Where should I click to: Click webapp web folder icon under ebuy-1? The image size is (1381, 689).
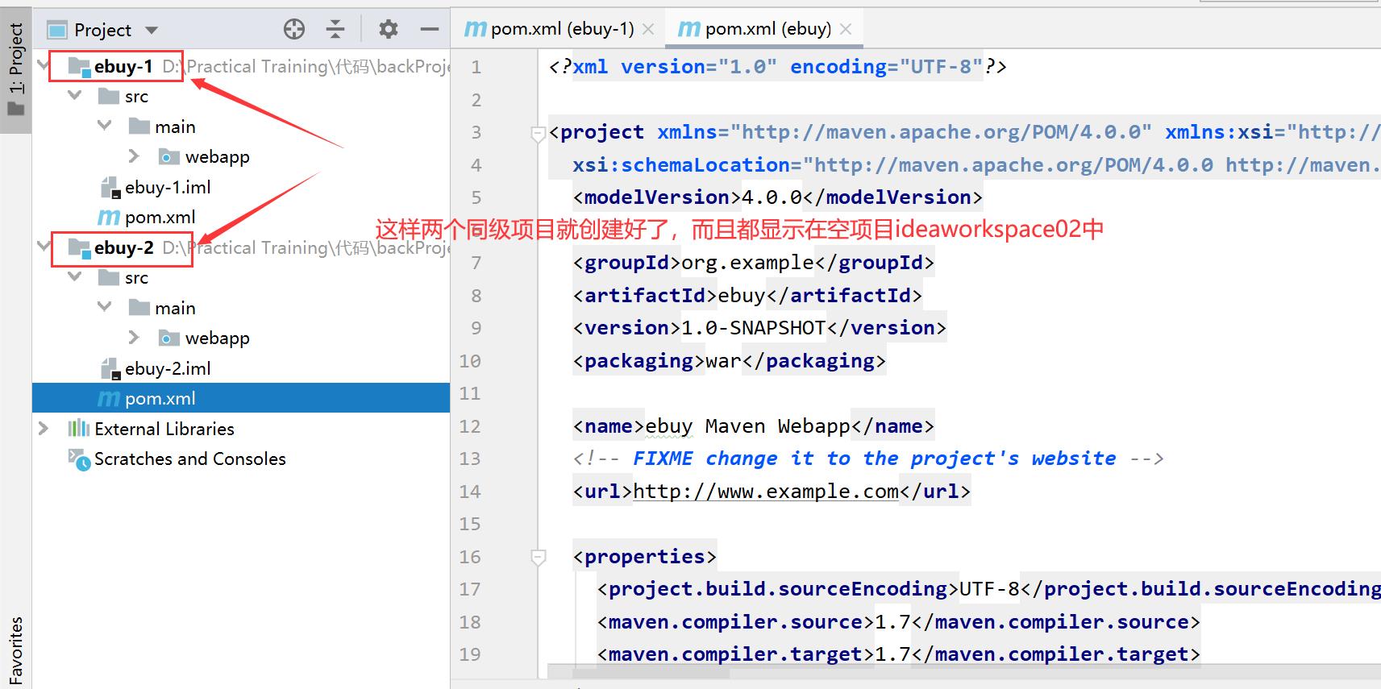[x=169, y=156]
